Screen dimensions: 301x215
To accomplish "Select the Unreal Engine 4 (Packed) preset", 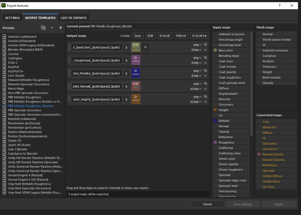I will (x=25, y=175).
